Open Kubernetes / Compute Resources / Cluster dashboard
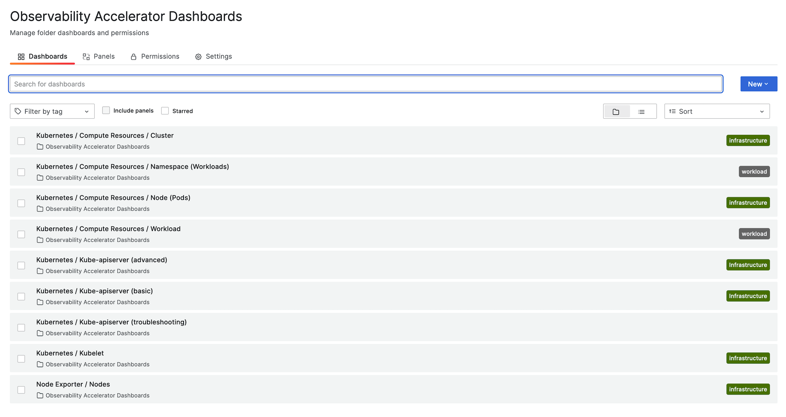The image size is (786, 417). pos(105,135)
